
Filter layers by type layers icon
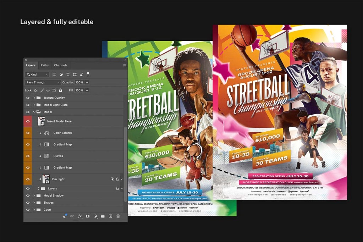coord(68,75)
